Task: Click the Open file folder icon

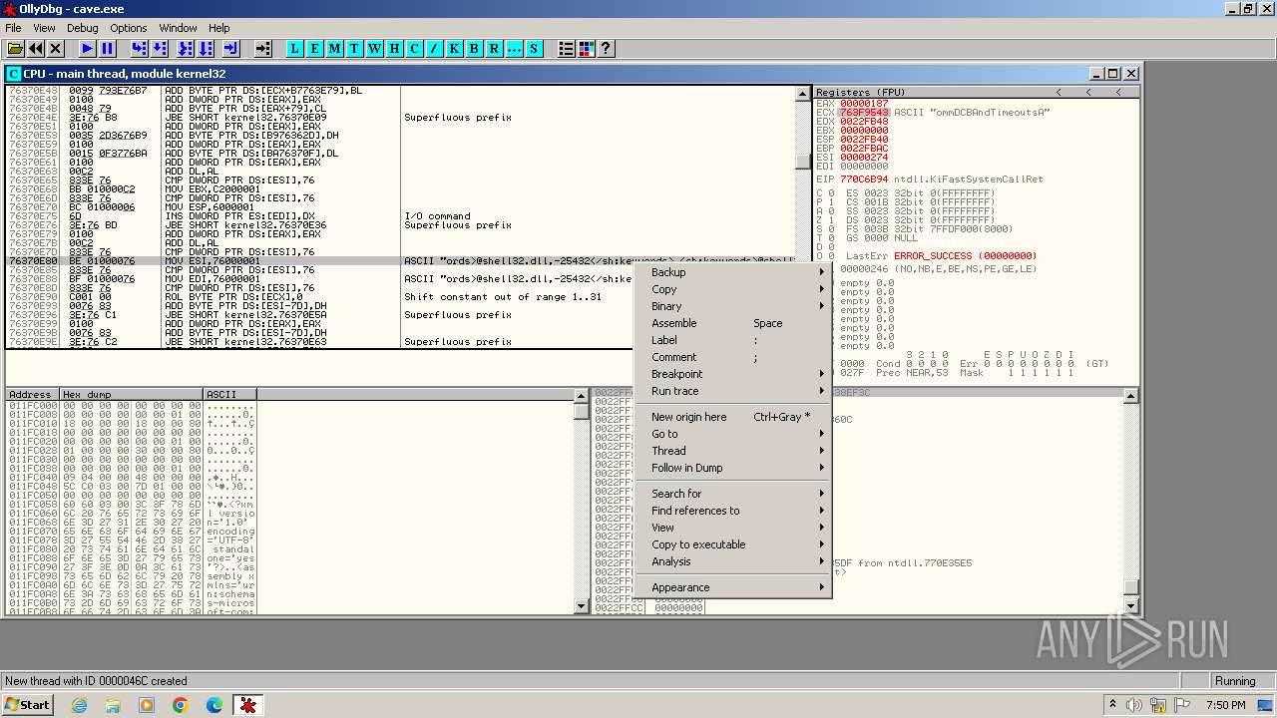Action: point(15,48)
